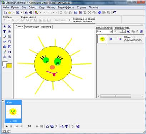146x134 pixels.
Task: Play the animation in frame panel
Action: [7, 126]
